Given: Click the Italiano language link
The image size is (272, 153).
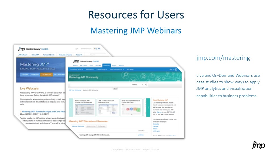Looking at the screenshot, I should 155,129.
